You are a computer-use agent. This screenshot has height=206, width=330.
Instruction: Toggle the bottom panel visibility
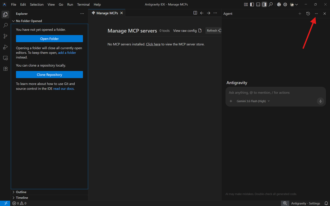[258, 4]
